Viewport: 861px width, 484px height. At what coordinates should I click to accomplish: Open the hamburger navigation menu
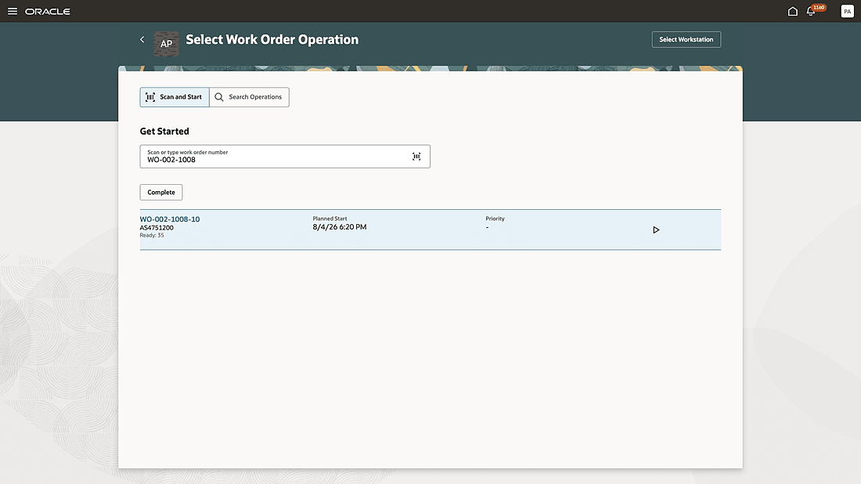pos(12,11)
